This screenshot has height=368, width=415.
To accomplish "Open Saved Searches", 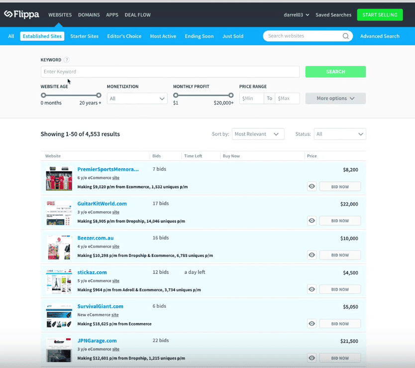I will point(333,15).
